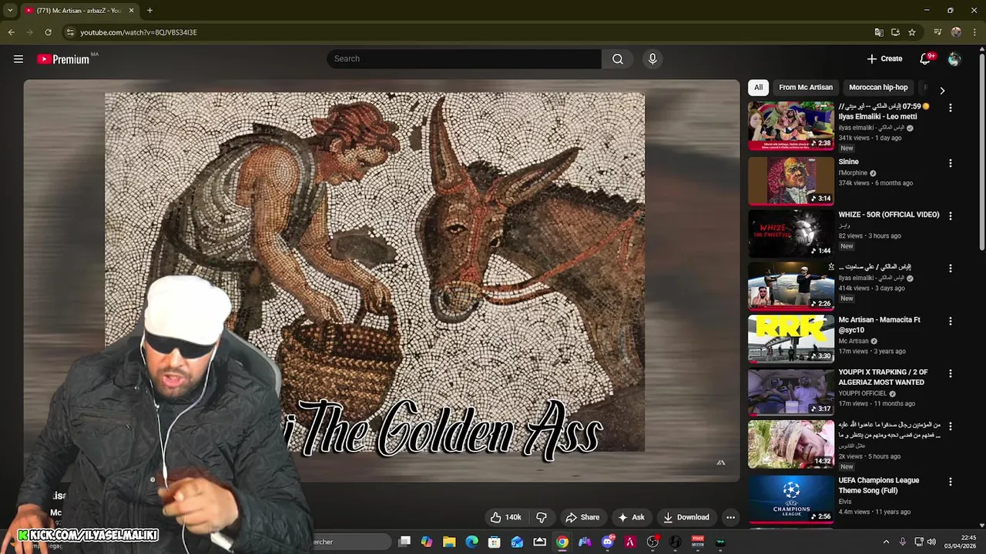Image resolution: width=986 pixels, height=554 pixels.
Task: Open the UEFA Champions League thumbnail
Action: [791, 499]
